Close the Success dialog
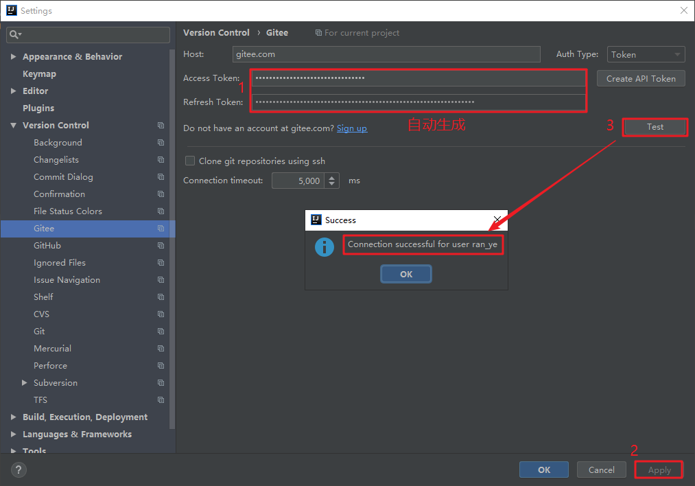The width and height of the screenshot is (695, 486). coord(497,219)
